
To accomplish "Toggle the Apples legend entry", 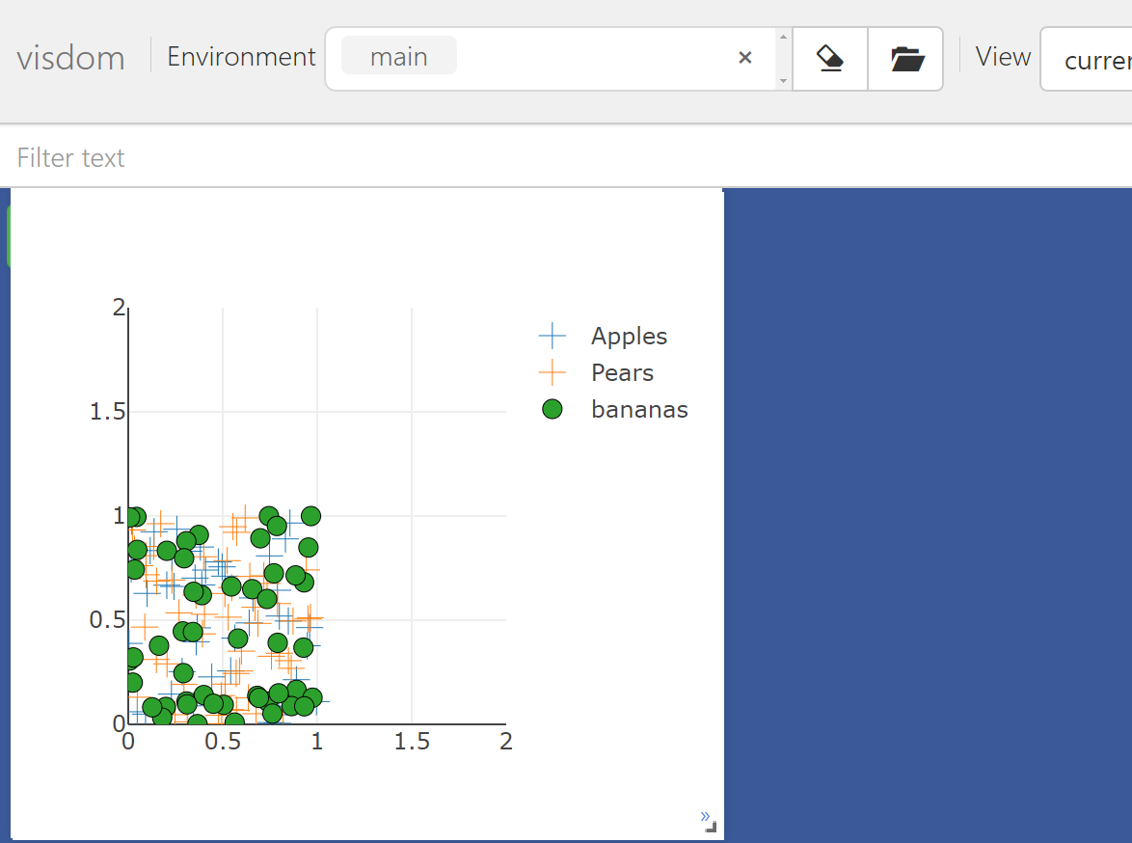I will pos(629,336).
